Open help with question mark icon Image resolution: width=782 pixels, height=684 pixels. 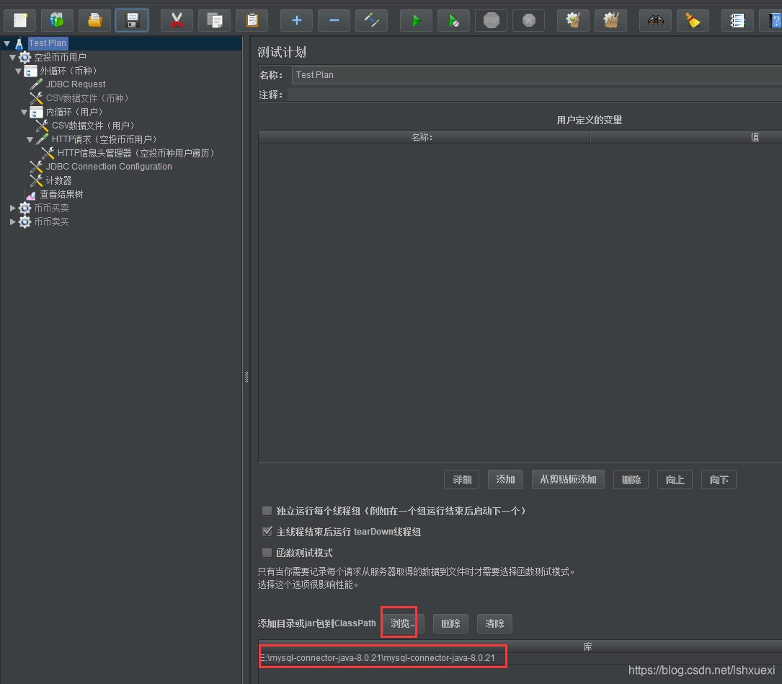pyautogui.click(x=772, y=20)
